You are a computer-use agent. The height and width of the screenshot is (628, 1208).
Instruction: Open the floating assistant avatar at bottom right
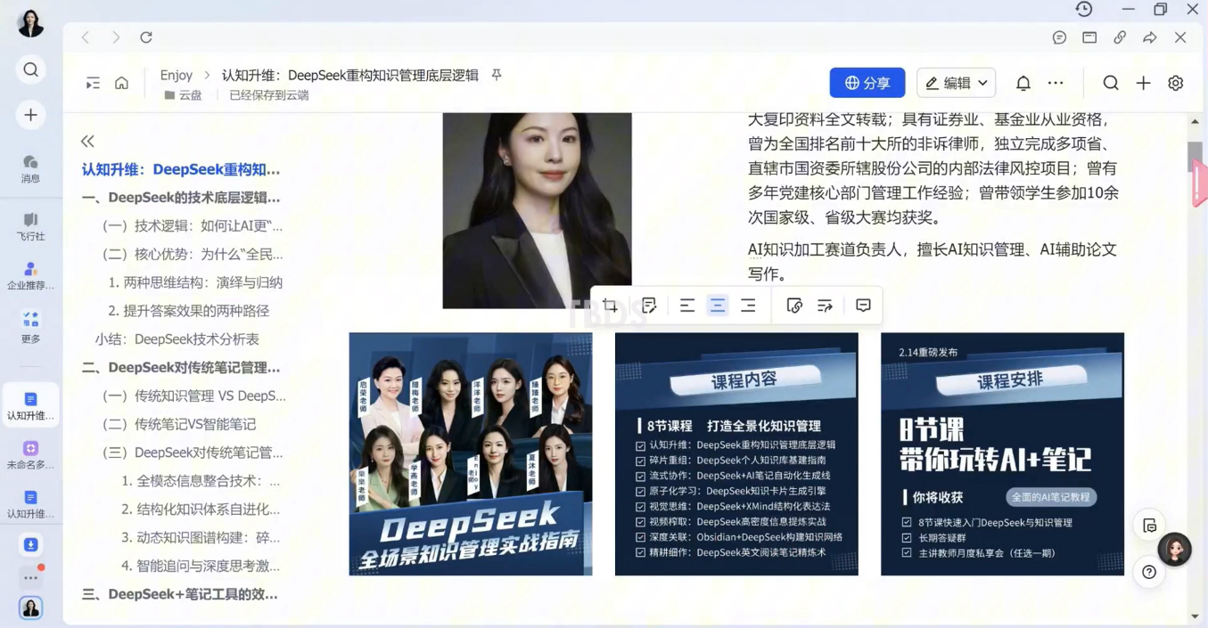click(x=1175, y=551)
